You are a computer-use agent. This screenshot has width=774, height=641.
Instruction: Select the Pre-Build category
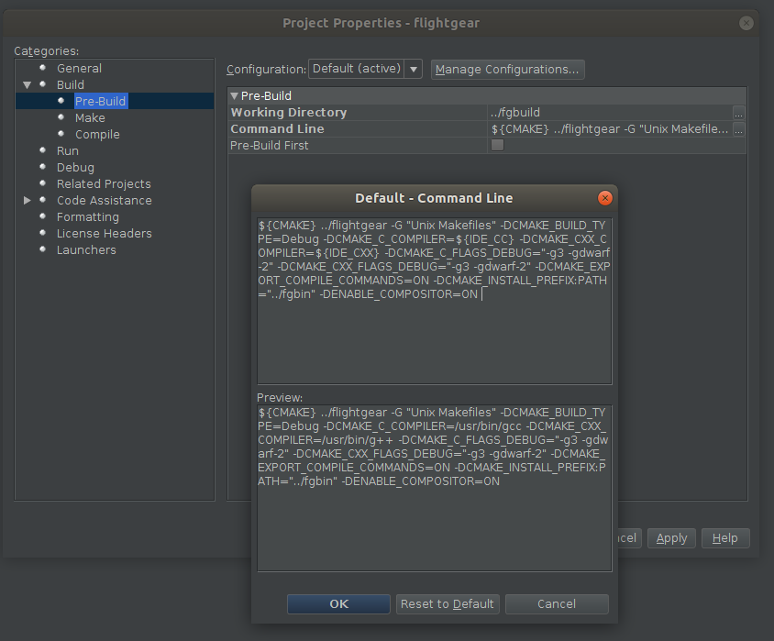click(x=100, y=101)
